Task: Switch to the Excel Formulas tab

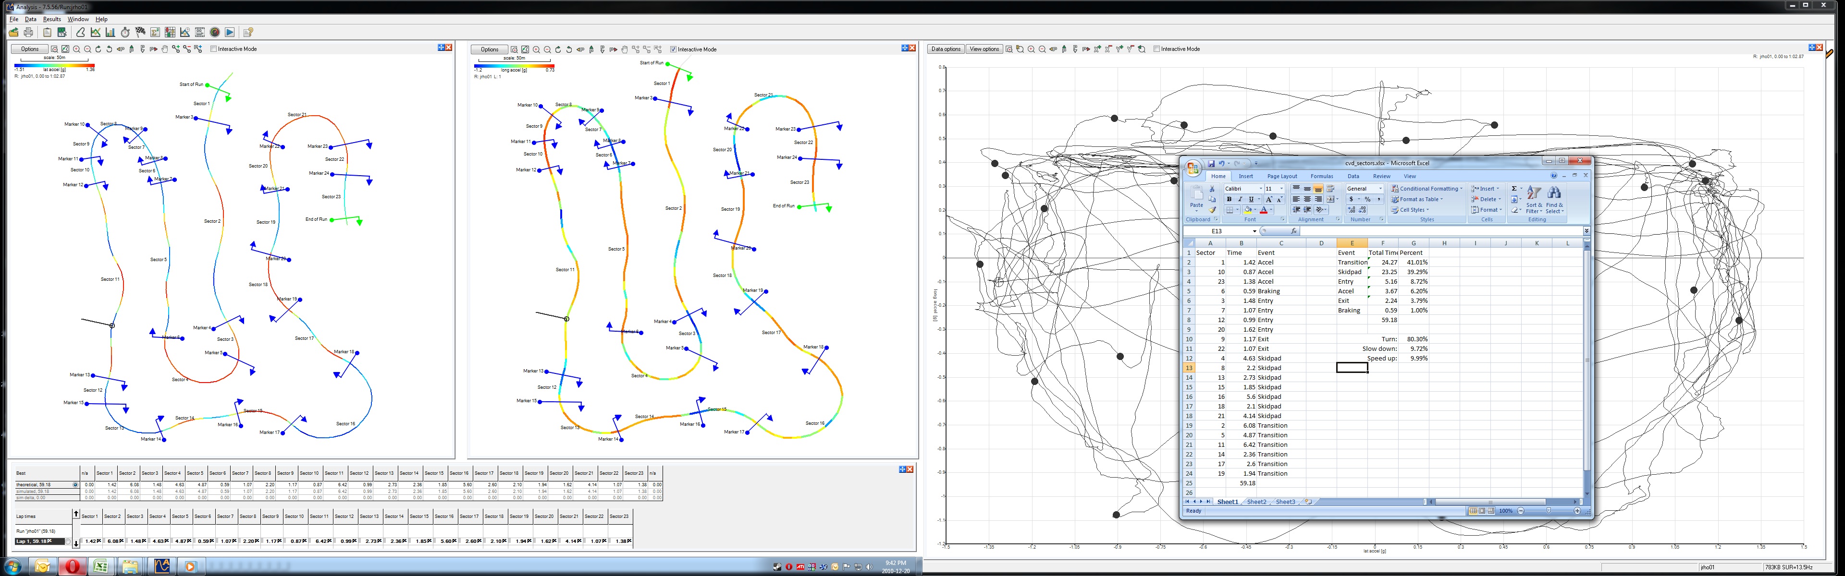Action: point(1322,176)
